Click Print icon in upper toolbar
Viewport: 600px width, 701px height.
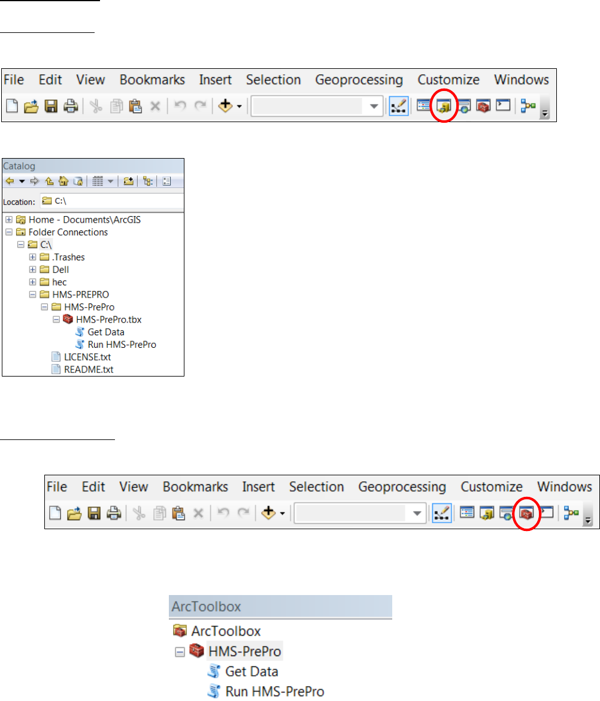coord(71,107)
